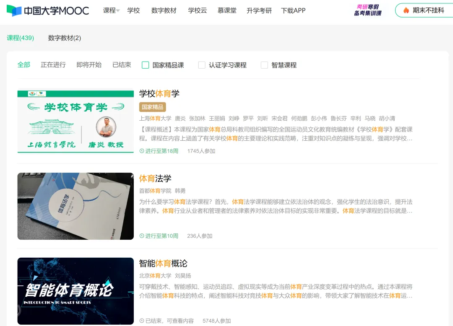Click 进行至第18周 status text

[x=161, y=151]
